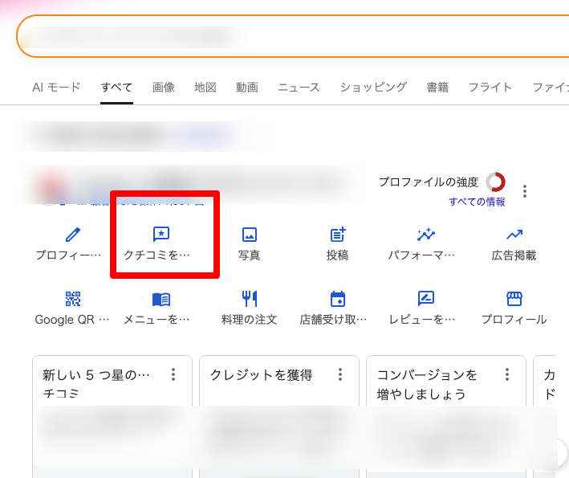Open the パフォーマ… performance icon

pos(426,235)
